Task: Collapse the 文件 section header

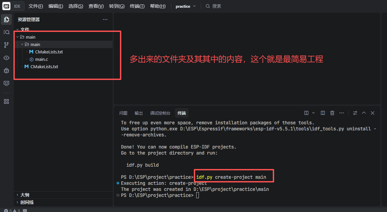Action: tap(64, 30)
